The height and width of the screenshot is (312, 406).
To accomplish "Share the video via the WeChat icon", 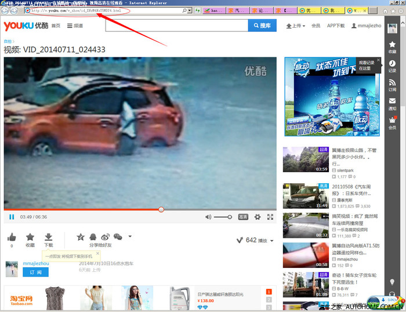I will (118, 237).
